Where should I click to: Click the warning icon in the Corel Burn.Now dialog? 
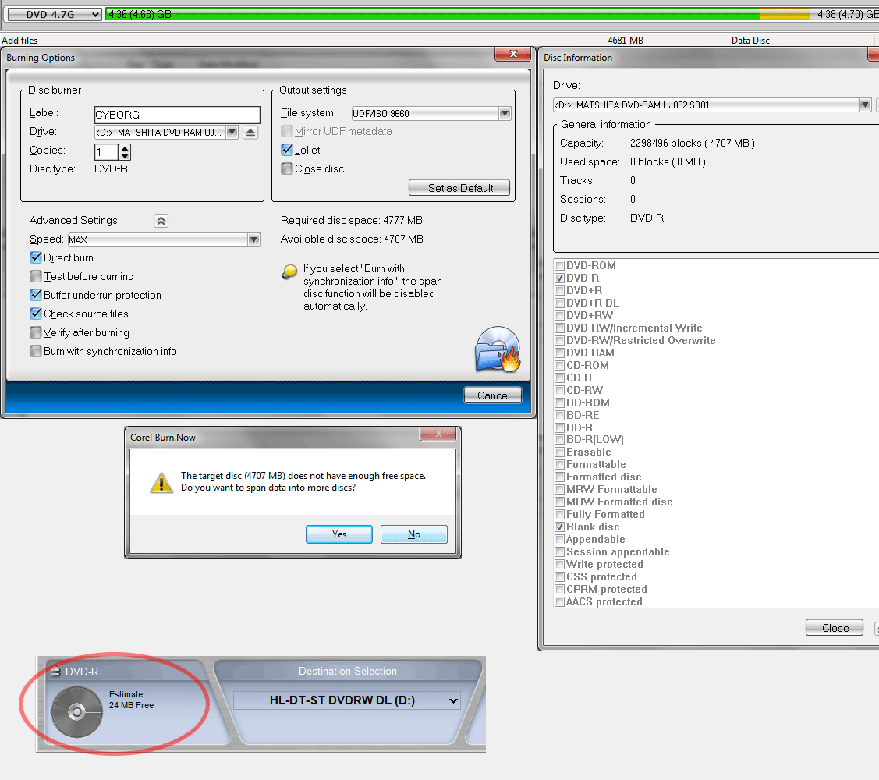pos(161,482)
